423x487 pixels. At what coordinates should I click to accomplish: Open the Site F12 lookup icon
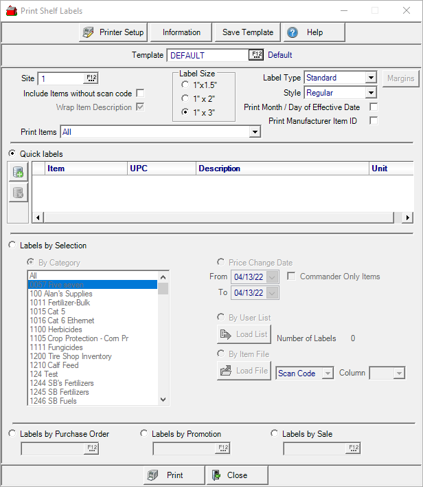pyautogui.click(x=92, y=78)
